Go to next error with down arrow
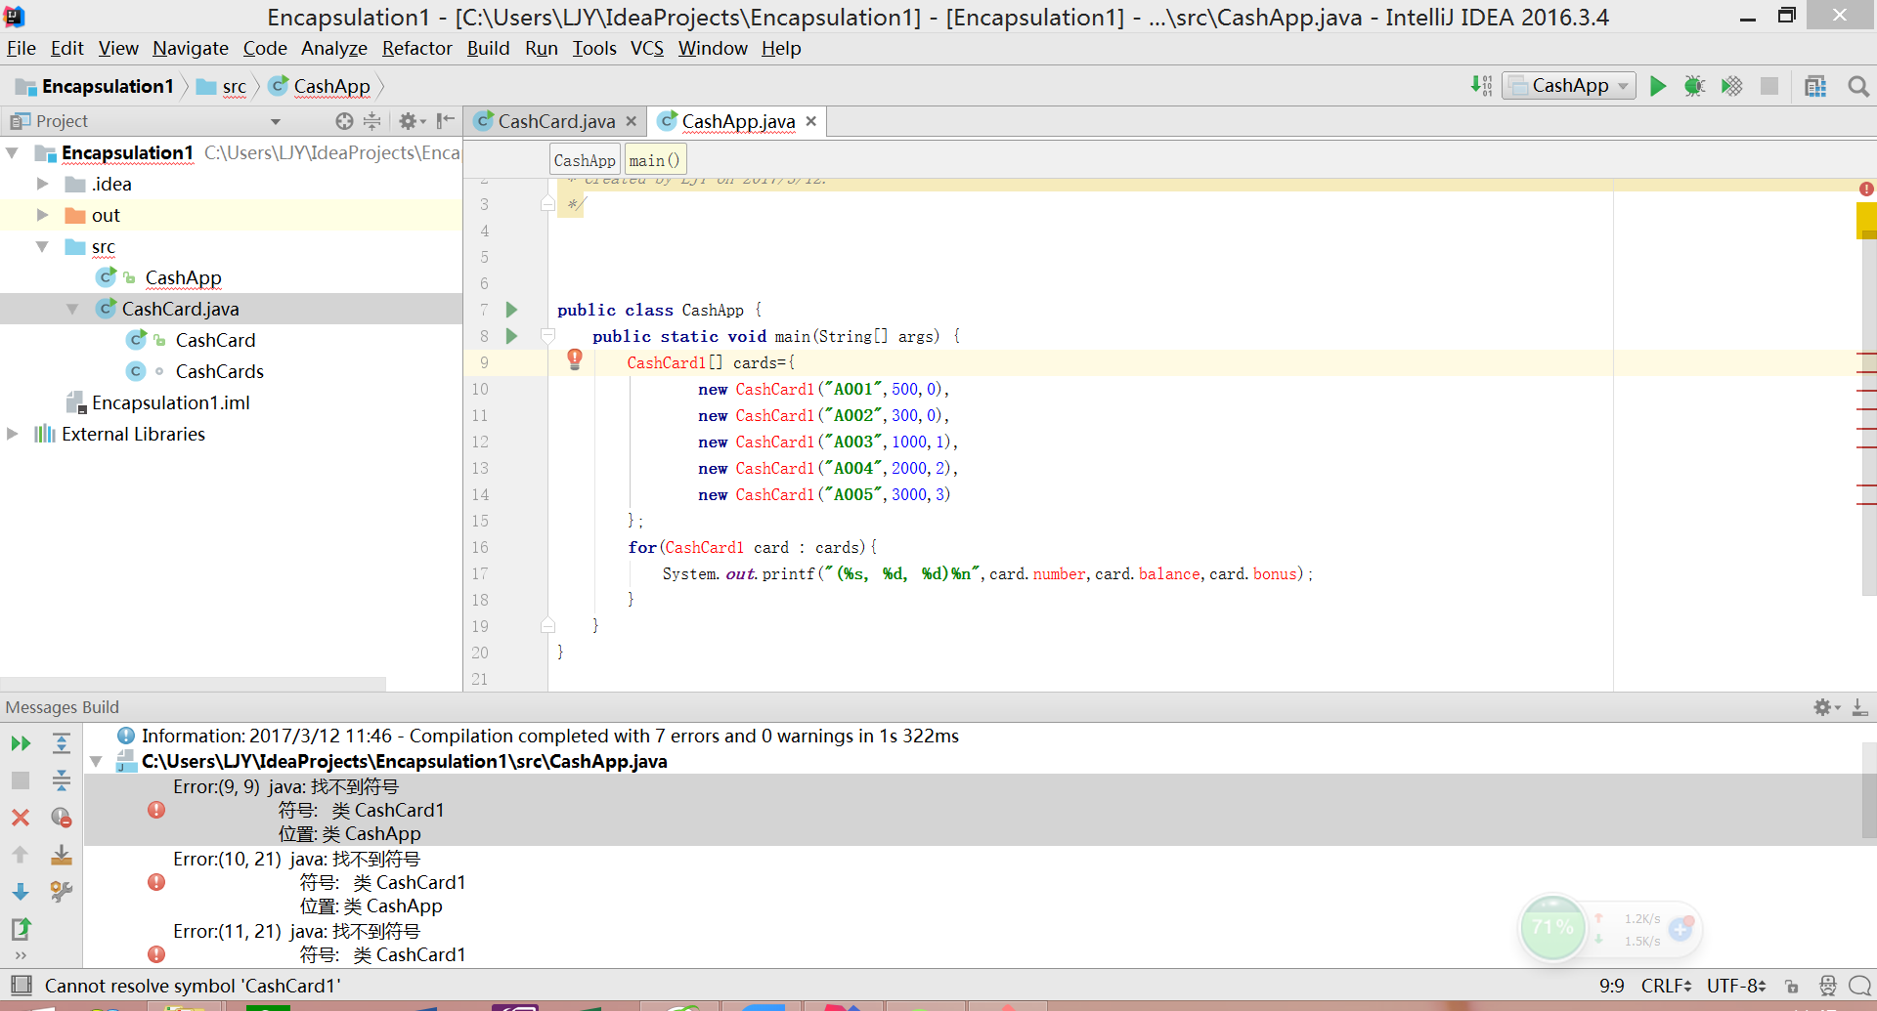Viewport: 1877px width, 1011px height. pos(21,892)
